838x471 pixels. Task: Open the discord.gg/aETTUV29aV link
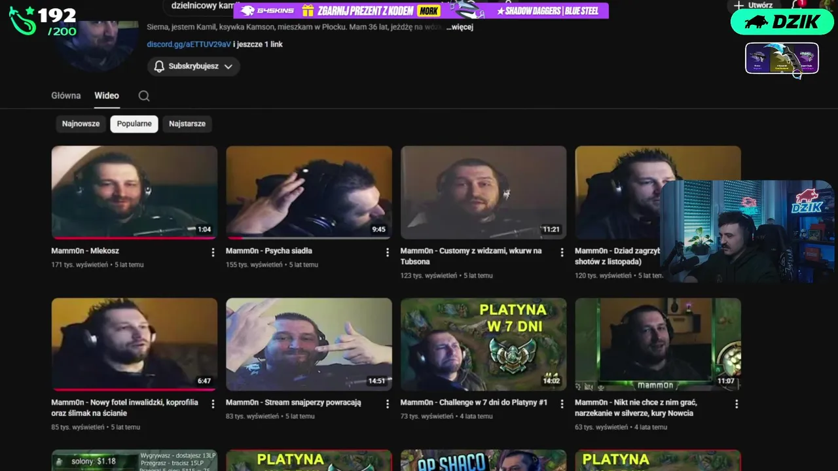click(x=189, y=44)
